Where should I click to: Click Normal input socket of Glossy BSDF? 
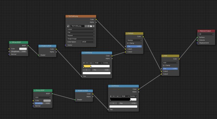[33, 106]
